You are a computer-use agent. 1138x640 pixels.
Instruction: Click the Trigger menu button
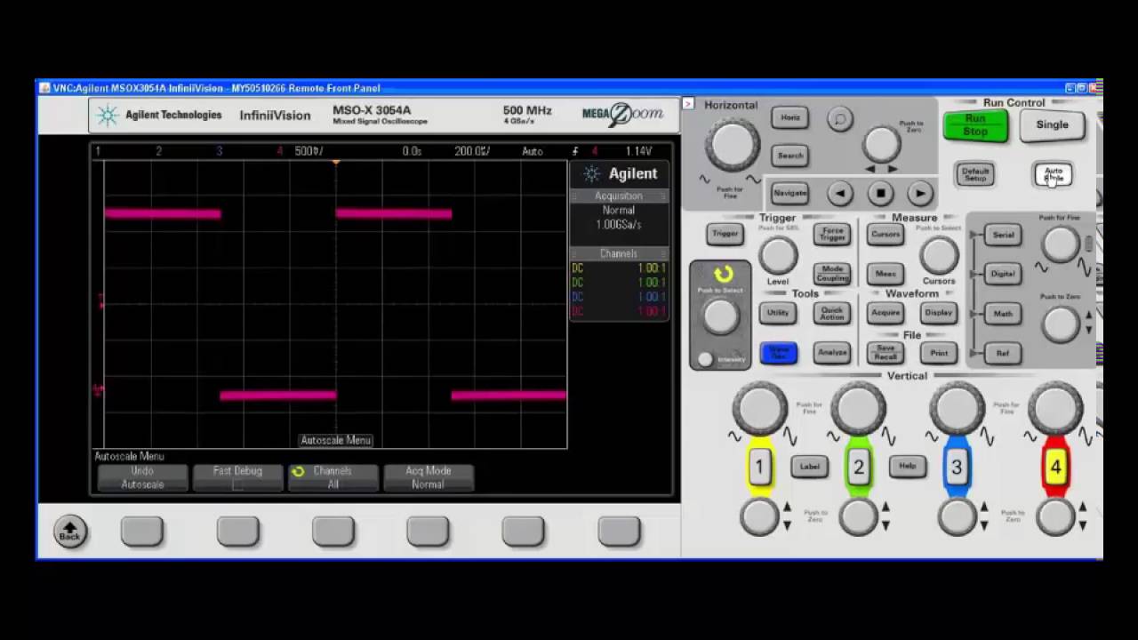(x=725, y=234)
